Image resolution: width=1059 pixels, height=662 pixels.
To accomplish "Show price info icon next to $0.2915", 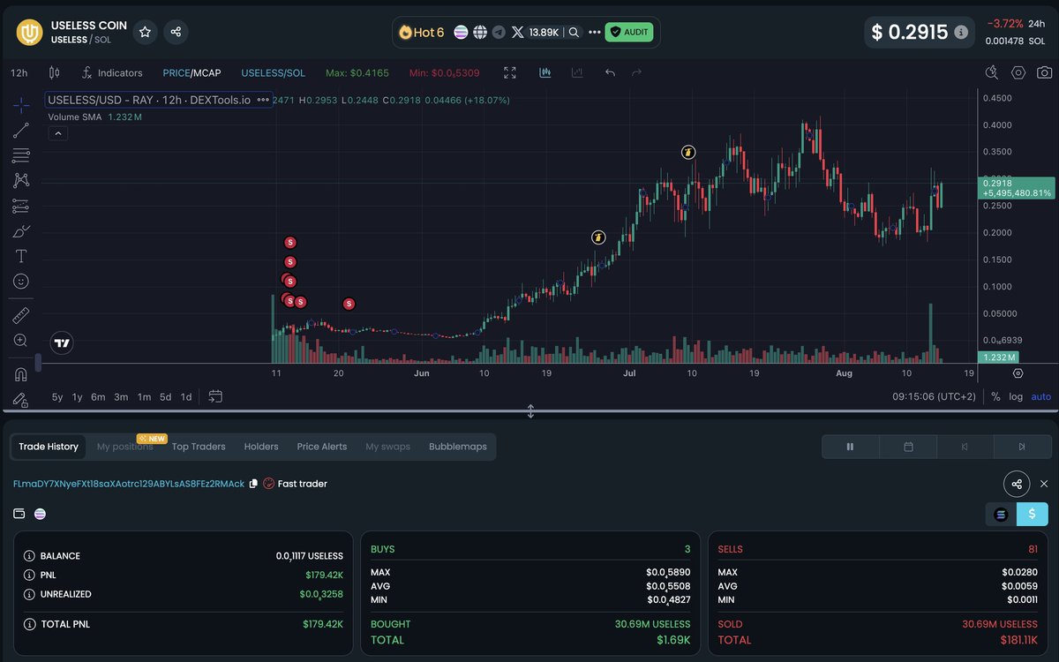I will tap(961, 32).
